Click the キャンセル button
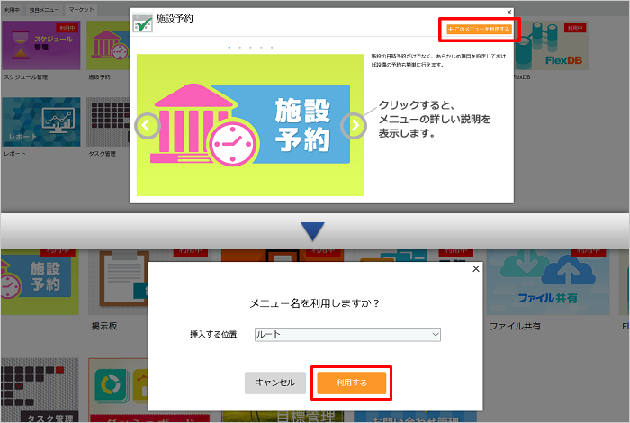This screenshot has height=423, width=630. click(x=275, y=382)
